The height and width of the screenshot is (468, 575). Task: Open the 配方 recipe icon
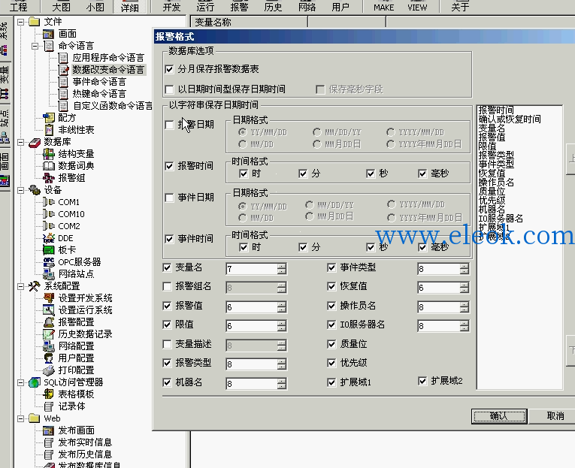click(x=48, y=118)
